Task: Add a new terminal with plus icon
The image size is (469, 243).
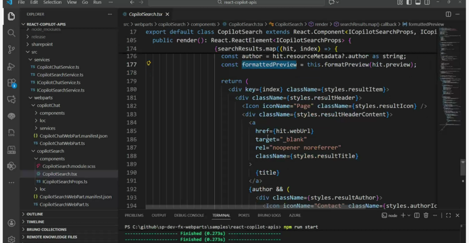Action: point(403,215)
